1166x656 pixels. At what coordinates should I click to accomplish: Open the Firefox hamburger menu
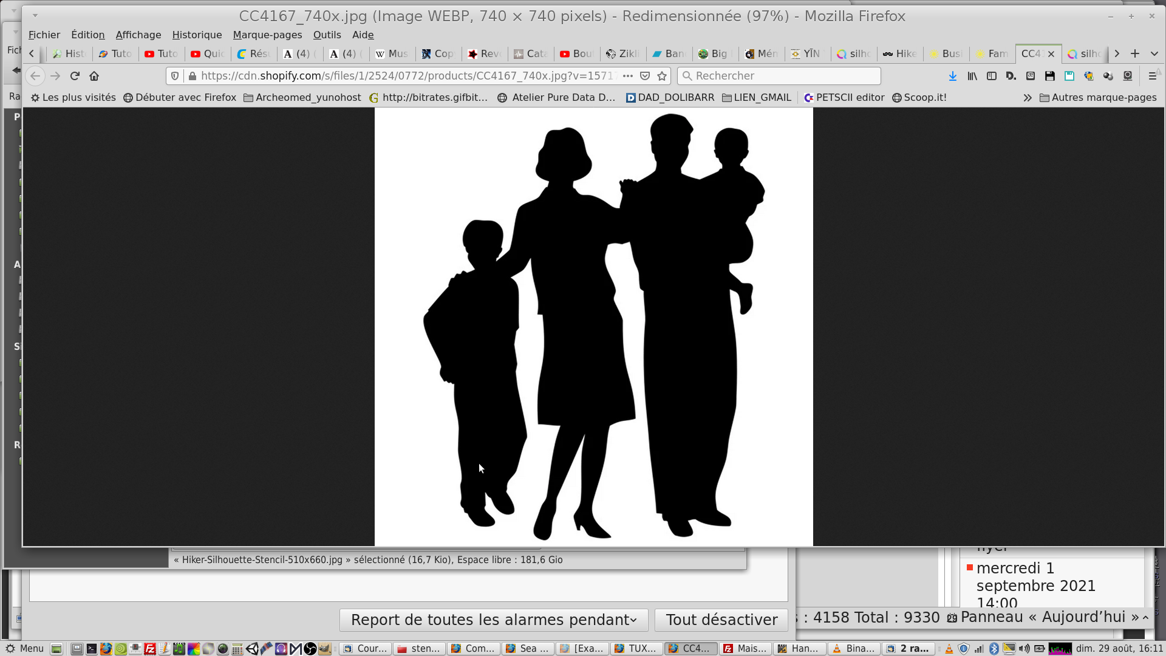click(x=1152, y=76)
